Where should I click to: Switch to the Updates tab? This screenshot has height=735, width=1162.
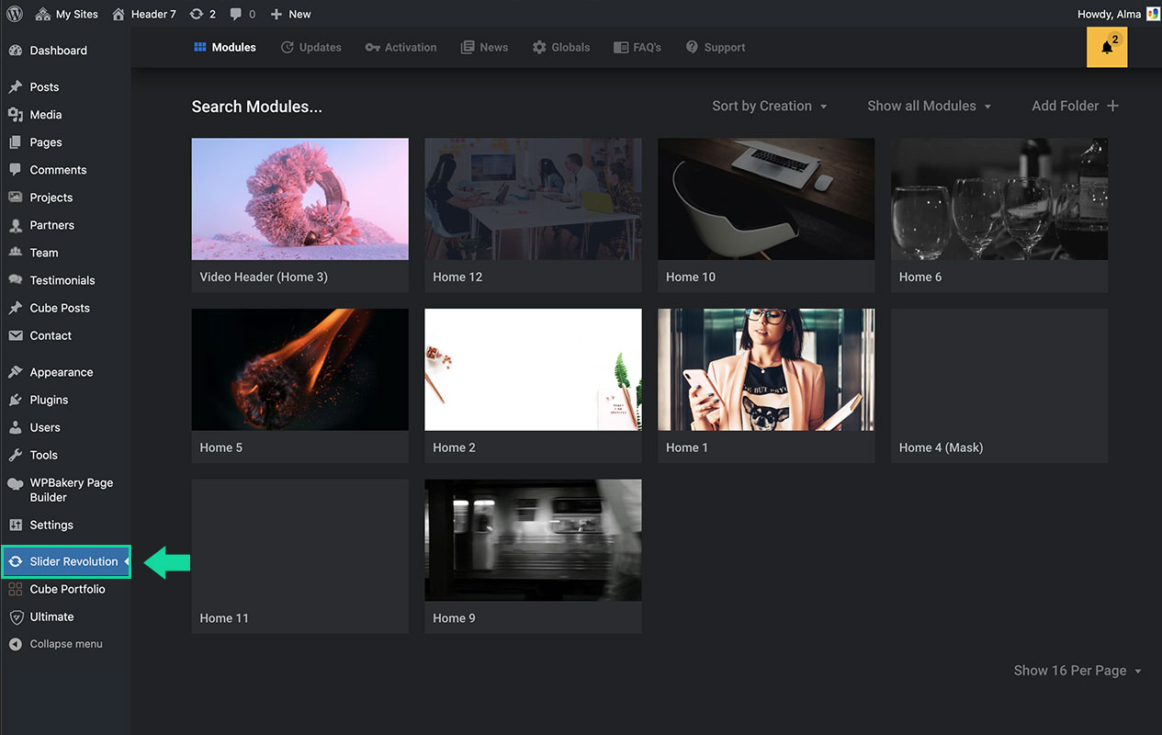tap(310, 48)
